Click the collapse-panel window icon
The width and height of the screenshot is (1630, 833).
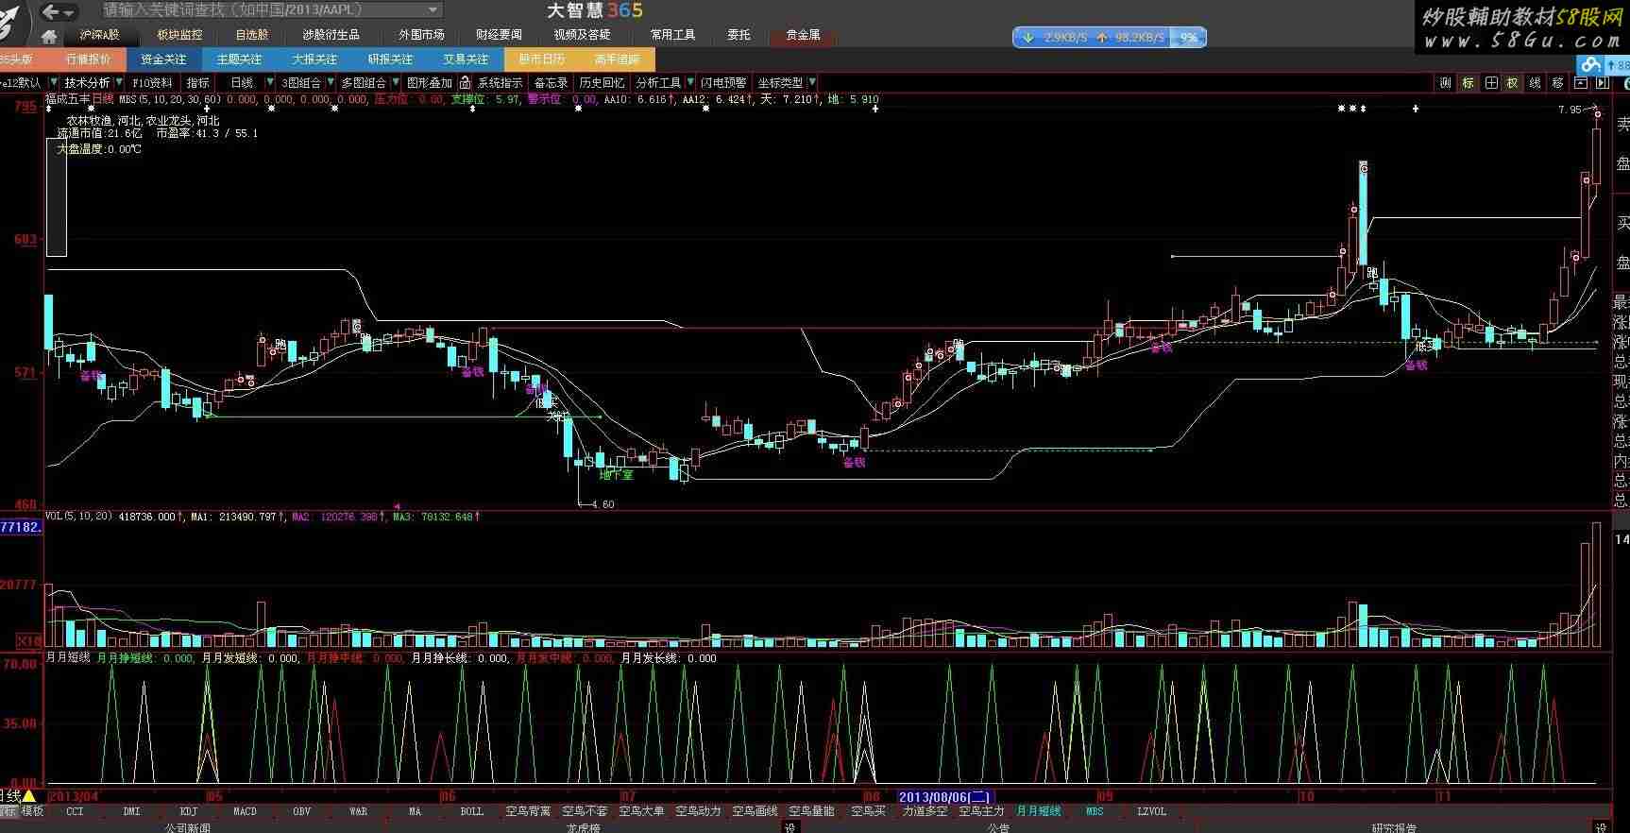(x=1580, y=83)
